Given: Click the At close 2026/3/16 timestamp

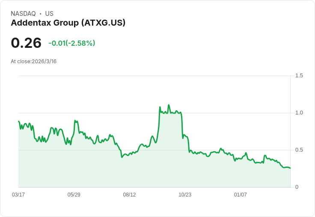Looking at the screenshot, I should tap(33, 62).
